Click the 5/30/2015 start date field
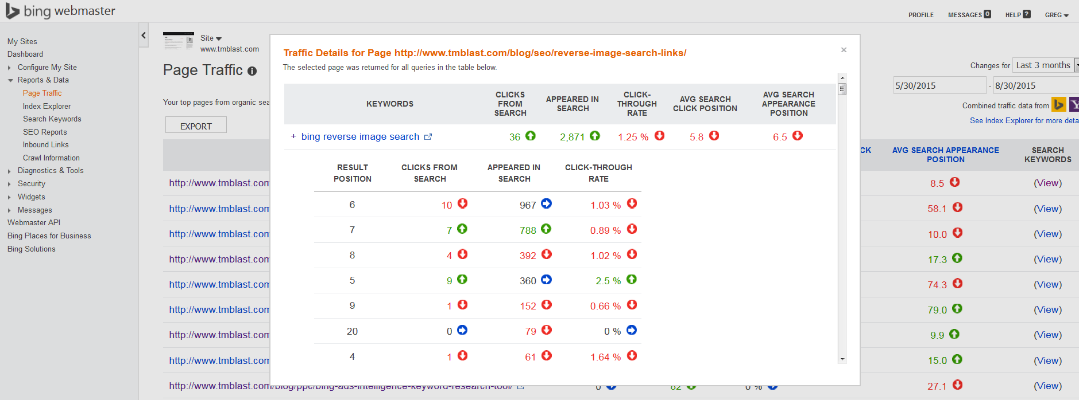Screen dimensions: 1079x400 pyautogui.click(x=939, y=85)
